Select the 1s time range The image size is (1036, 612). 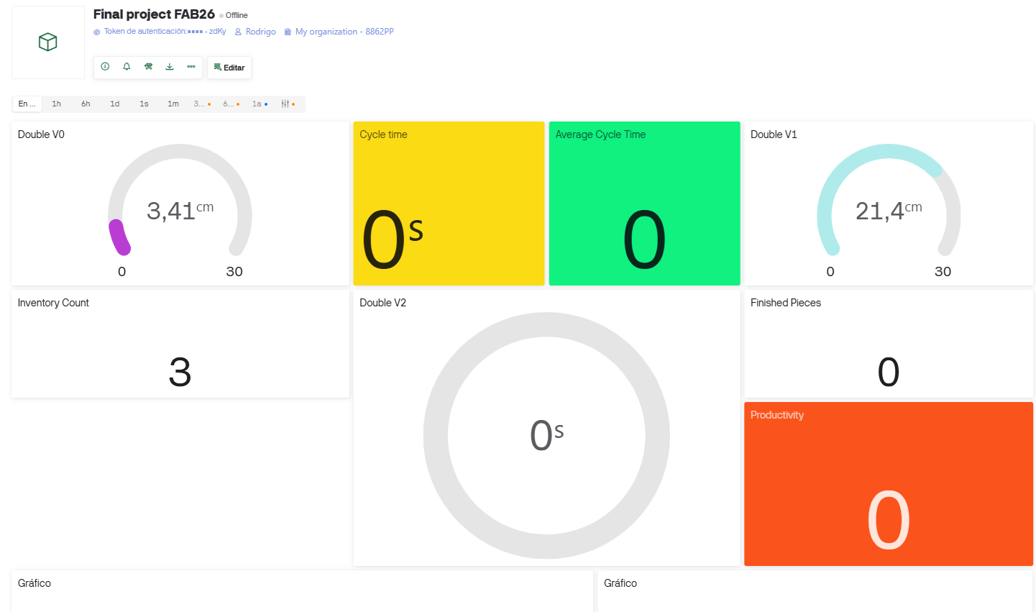[x=144, y=104]
